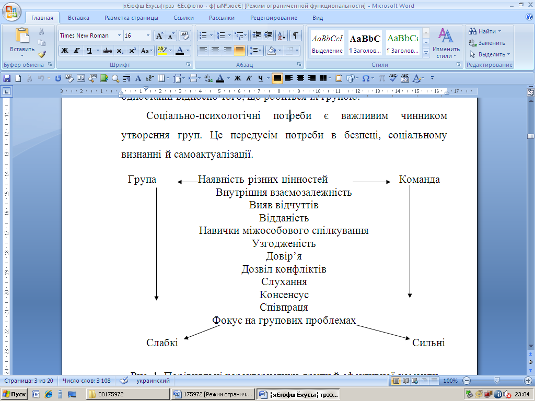Click the Decrease Indent icon
The width and height of the screenshot is (535, 401).
click(x=257, y=36)
